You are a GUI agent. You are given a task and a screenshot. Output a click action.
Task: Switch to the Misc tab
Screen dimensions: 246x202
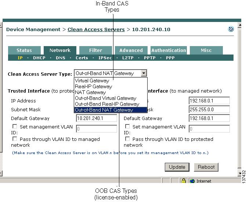(x=206, y=50)
